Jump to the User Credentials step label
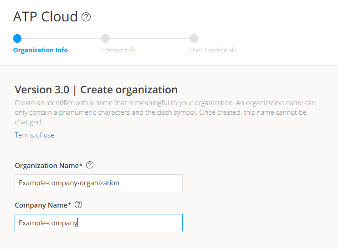 point(213,50)
